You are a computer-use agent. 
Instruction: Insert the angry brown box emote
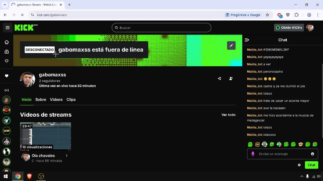(257, 144)
